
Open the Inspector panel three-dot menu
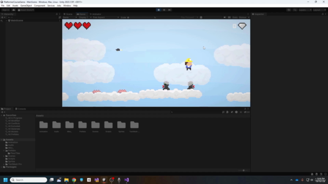325,14
